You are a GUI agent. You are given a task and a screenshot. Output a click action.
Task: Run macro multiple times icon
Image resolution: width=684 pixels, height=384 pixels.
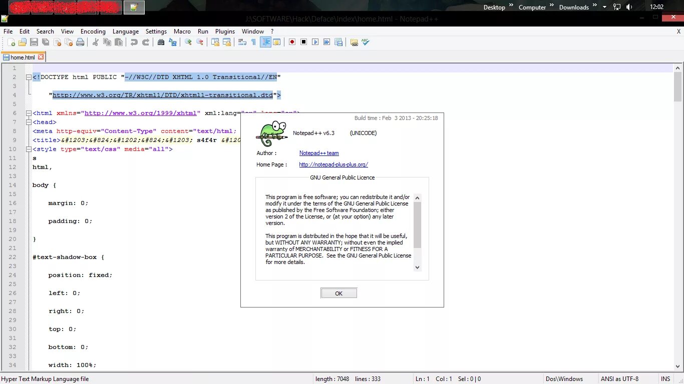(326, 42)
